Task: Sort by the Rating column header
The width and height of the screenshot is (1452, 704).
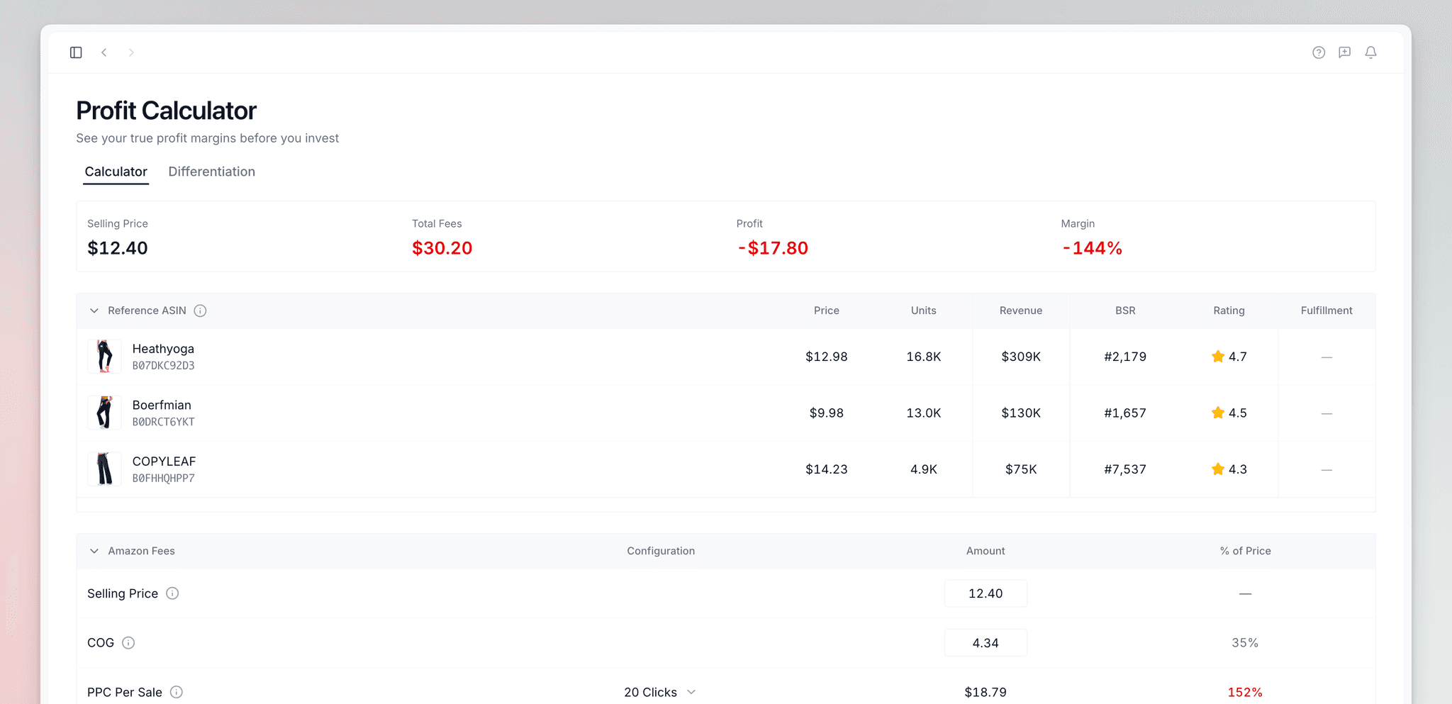Action: (x=1229, y=311)
